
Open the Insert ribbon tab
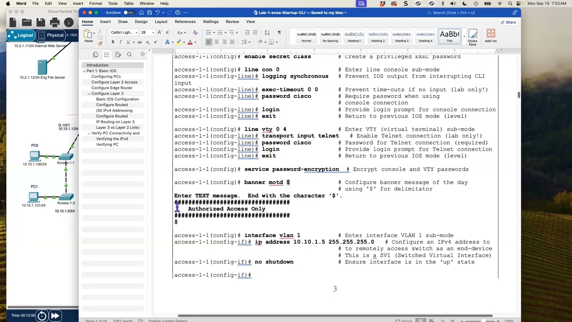[x=105, y=21]
